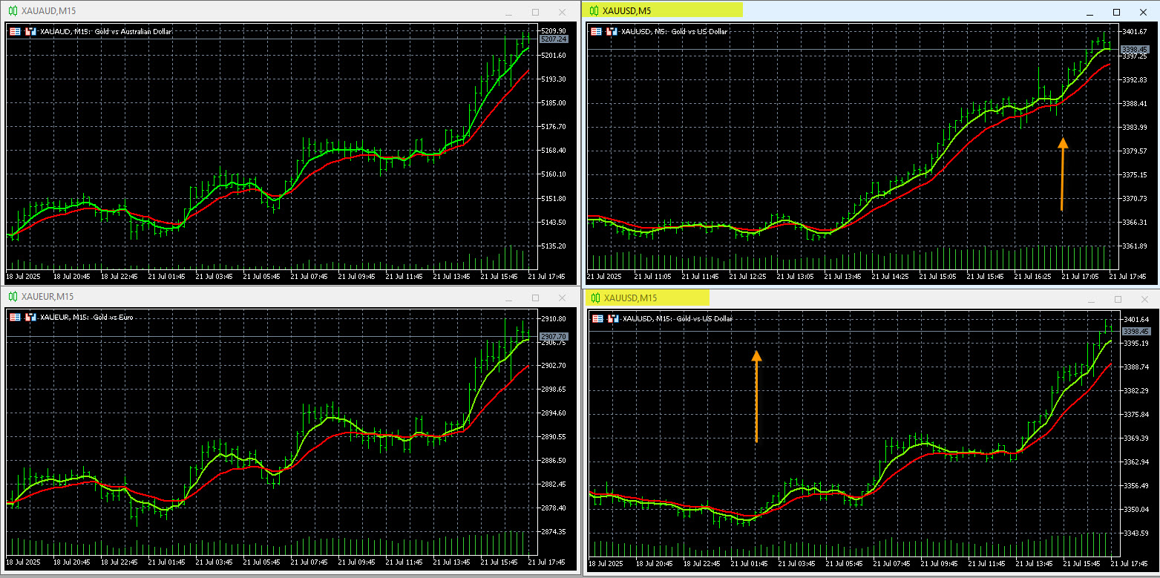Open One Click Trading panel on XAUAUD chart

[x=14, y=31]
